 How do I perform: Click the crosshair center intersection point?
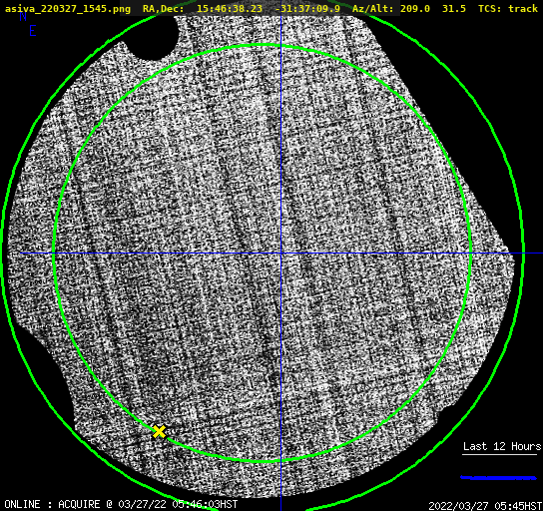click(x=280, y=254)
